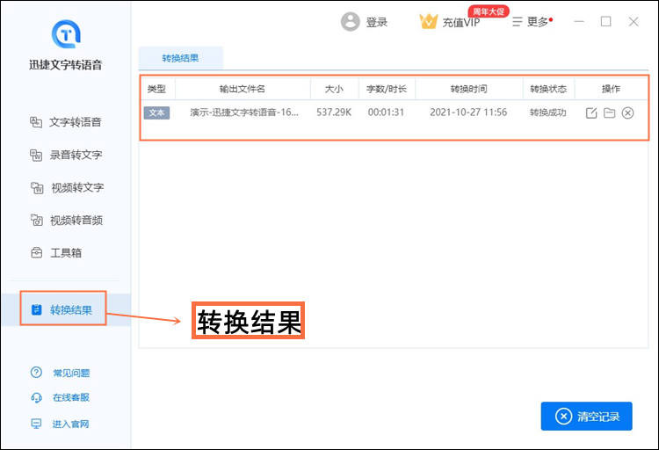This screenshot has width=659, height=450.
Task: Open 进入官网 link
Action: pos(70,424)
